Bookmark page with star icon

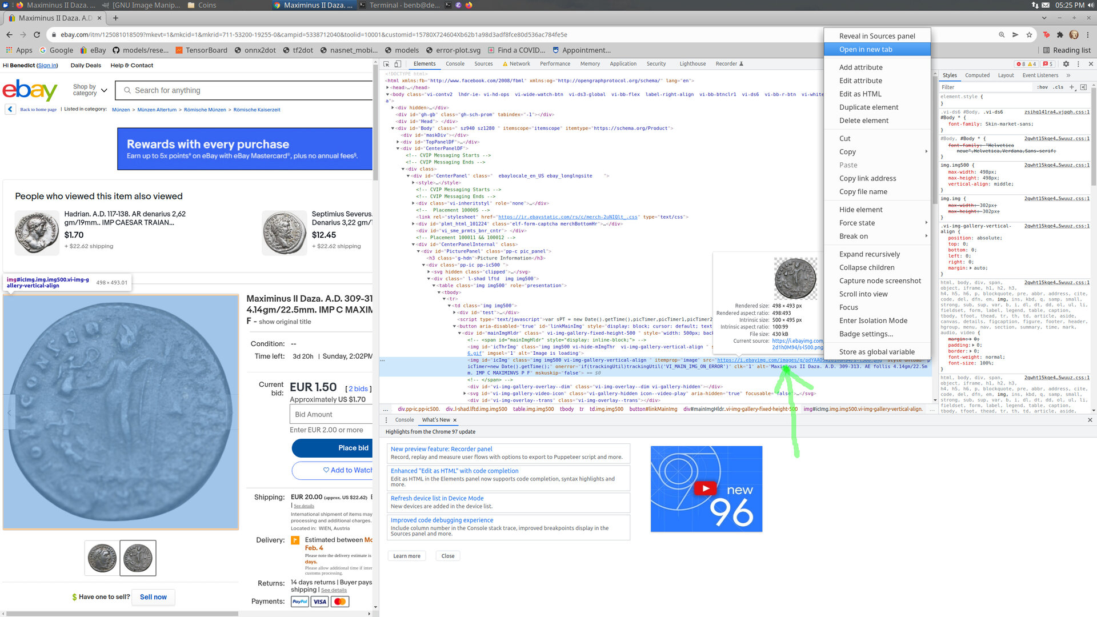coord(1029,35)
